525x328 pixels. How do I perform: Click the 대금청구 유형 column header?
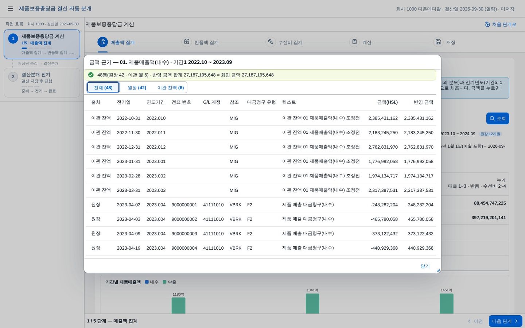coord(261,102)
